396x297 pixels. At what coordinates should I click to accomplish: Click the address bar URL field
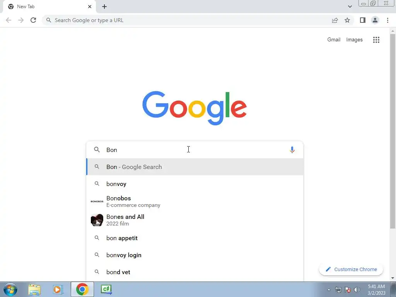(187, 20)
